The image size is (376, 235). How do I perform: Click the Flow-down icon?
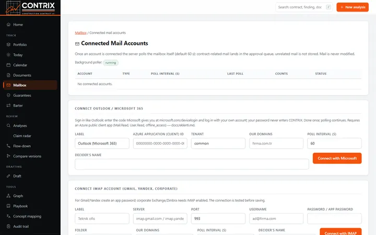[x=8, y=146]
